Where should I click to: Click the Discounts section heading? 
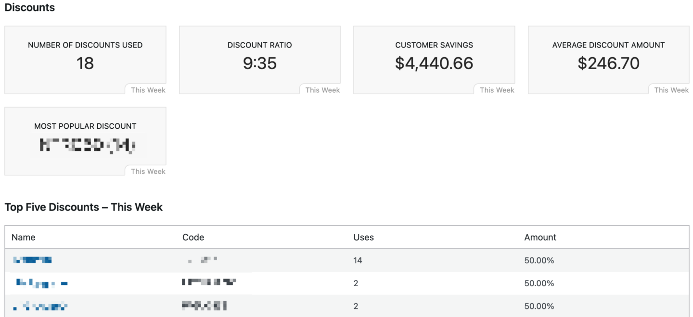[x=29, y=8]
